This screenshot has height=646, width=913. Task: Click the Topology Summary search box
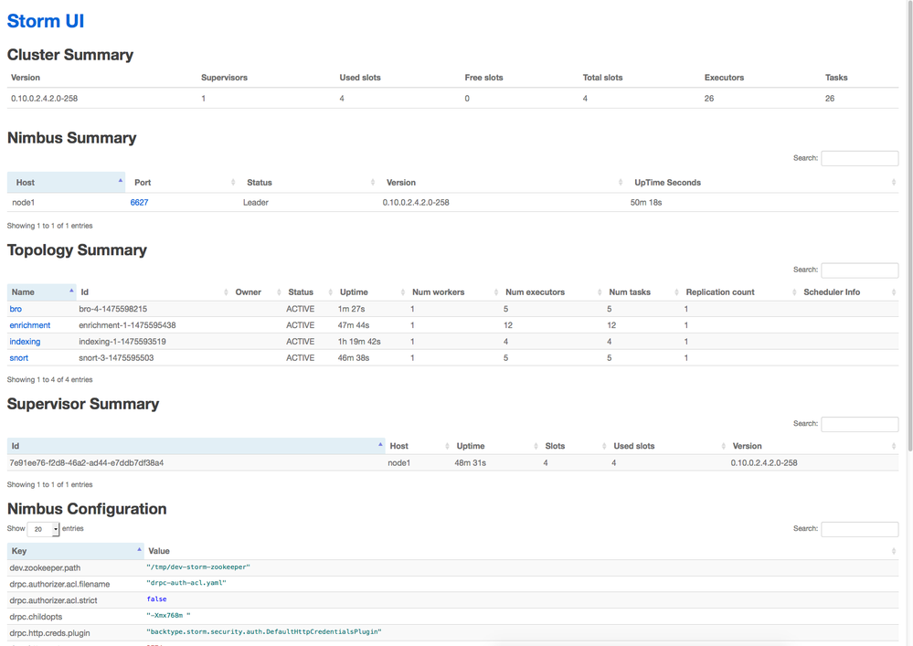coord(859,270)
